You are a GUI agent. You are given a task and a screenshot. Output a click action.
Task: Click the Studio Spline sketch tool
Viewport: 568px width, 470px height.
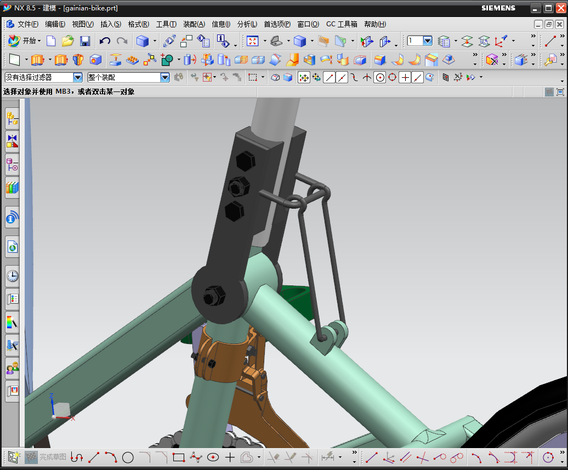point(196,458)
